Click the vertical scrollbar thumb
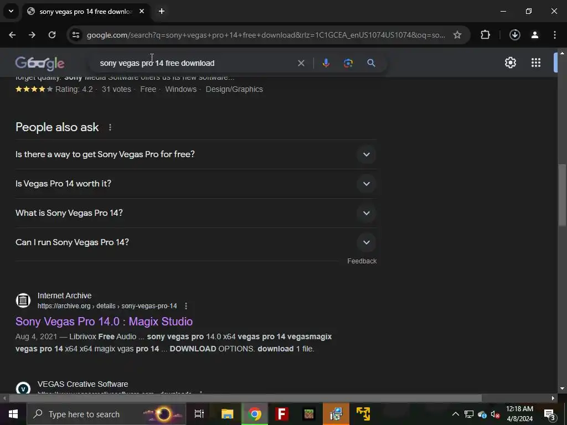The width and height of the screenshot is (567, 425). pos(561,195)
